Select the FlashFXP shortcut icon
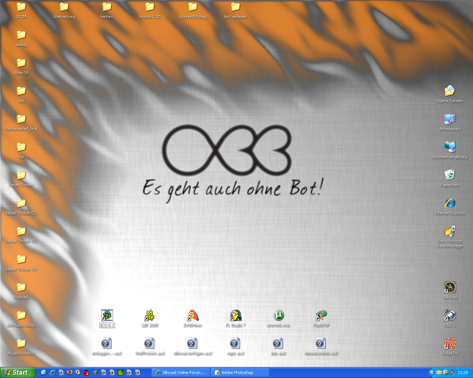The image size is (473, 378). pos(321,316)
